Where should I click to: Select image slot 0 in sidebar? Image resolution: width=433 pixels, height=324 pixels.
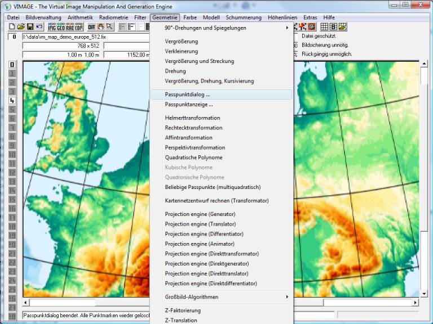pos(12,65)
